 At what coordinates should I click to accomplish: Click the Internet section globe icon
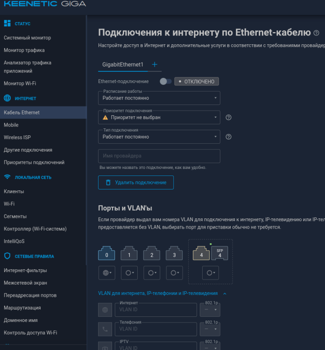pyautogui.click(x=7, y=98)
